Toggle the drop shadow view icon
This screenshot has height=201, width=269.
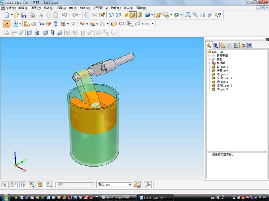coord(140,15)
